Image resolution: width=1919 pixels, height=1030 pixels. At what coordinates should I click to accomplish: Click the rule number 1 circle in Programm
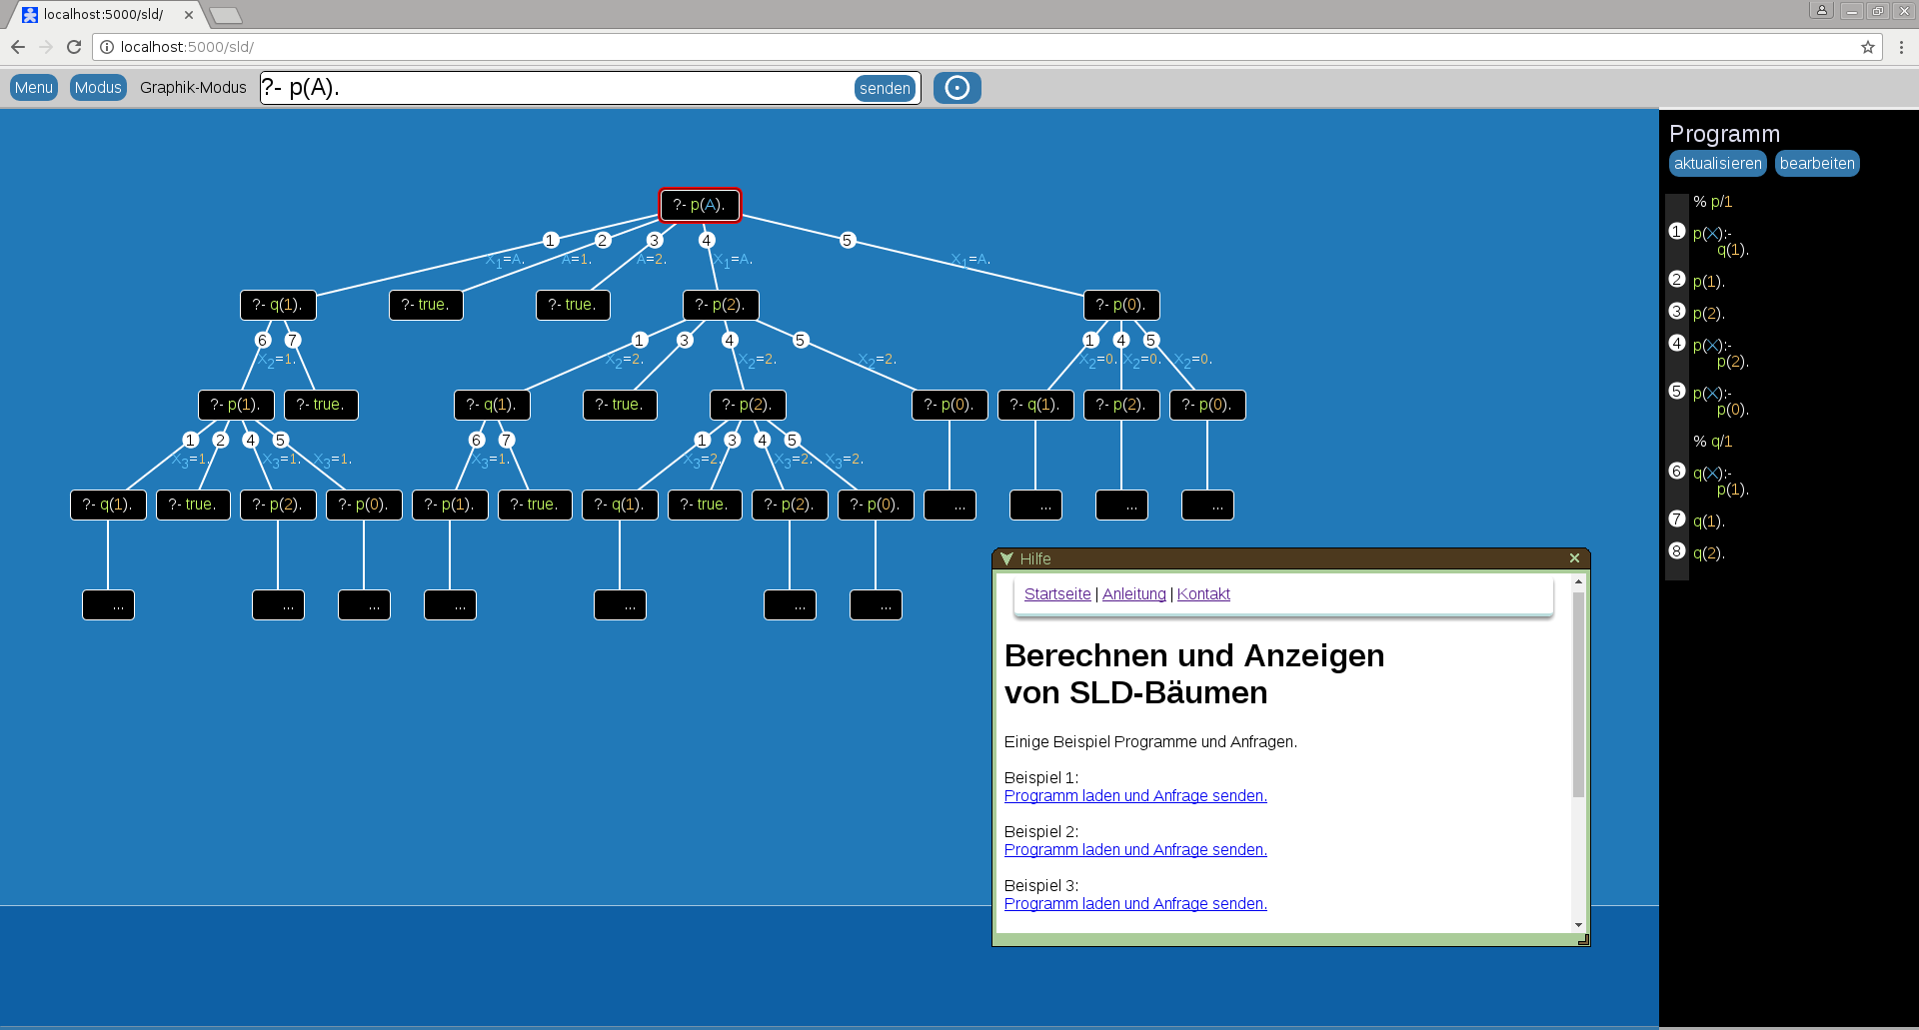1677,232
